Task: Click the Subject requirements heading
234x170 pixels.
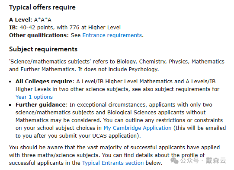Action: (x=43, y=49)
